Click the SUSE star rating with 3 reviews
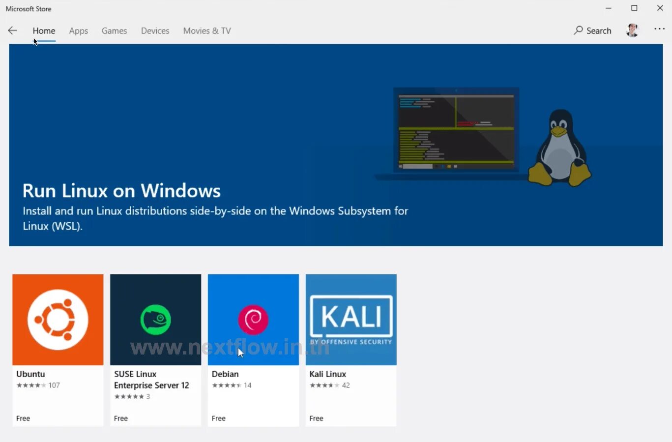Image resolution: width=672 pixels, height=442 pixels. [132, 397]
